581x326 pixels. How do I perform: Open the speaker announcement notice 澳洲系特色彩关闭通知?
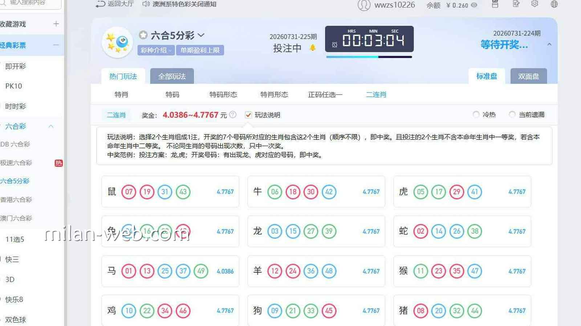click(179, 4)
